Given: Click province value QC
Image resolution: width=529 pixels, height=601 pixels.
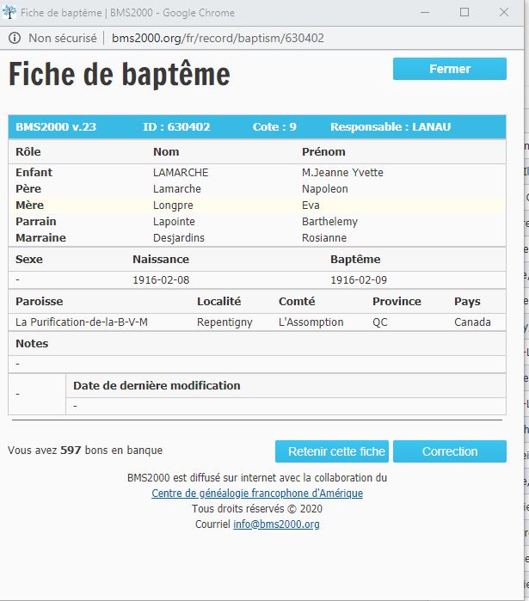Looking at the screenshot, I should 380,322.
